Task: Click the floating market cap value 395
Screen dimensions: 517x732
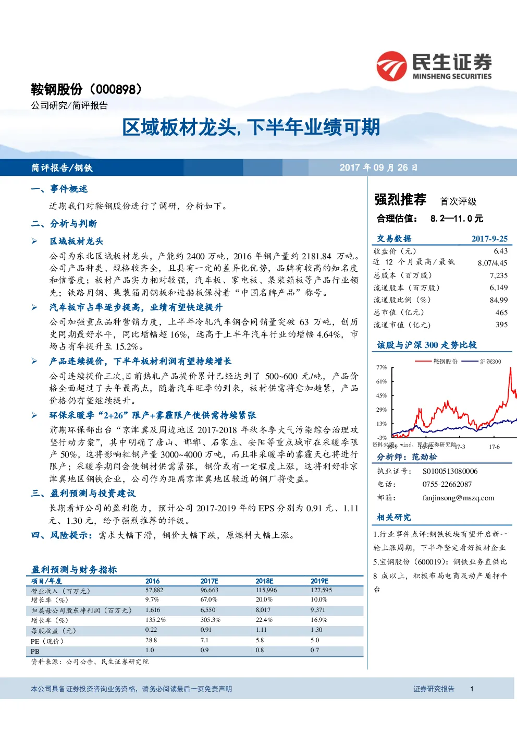Action: pos(501,325)
